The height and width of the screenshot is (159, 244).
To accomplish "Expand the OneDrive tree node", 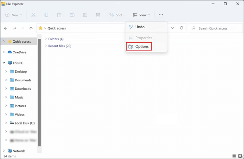I will click(x=4, y=52).
